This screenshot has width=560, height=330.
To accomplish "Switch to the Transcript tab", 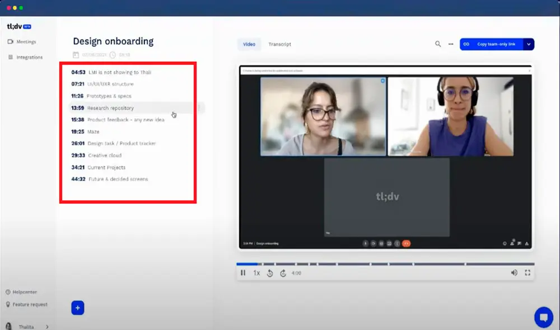I will pos(279,44).
